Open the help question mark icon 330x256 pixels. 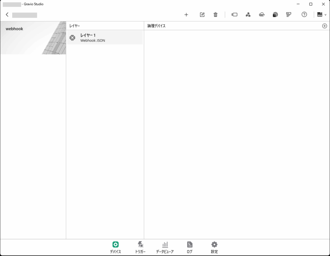304,15
